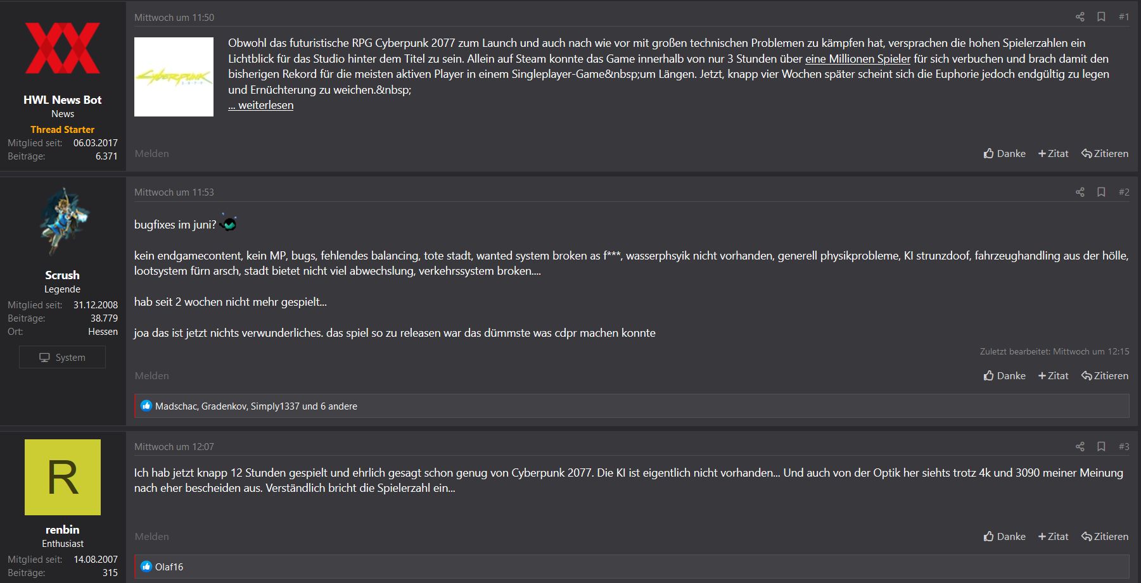Image resolution: width=1141 pixels, height=583 pixels.
Task: Open the 'weiterlesen' link in first post
Action: pos(261,105)
